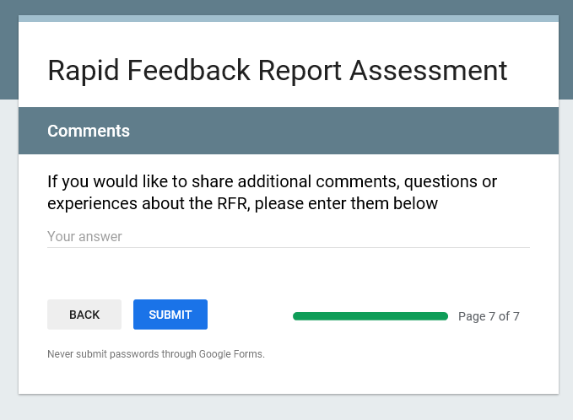The height and width of the screenshot is (420, 573).
Task: Click the dark slate banner right of form
Action: tap(565, 51)
